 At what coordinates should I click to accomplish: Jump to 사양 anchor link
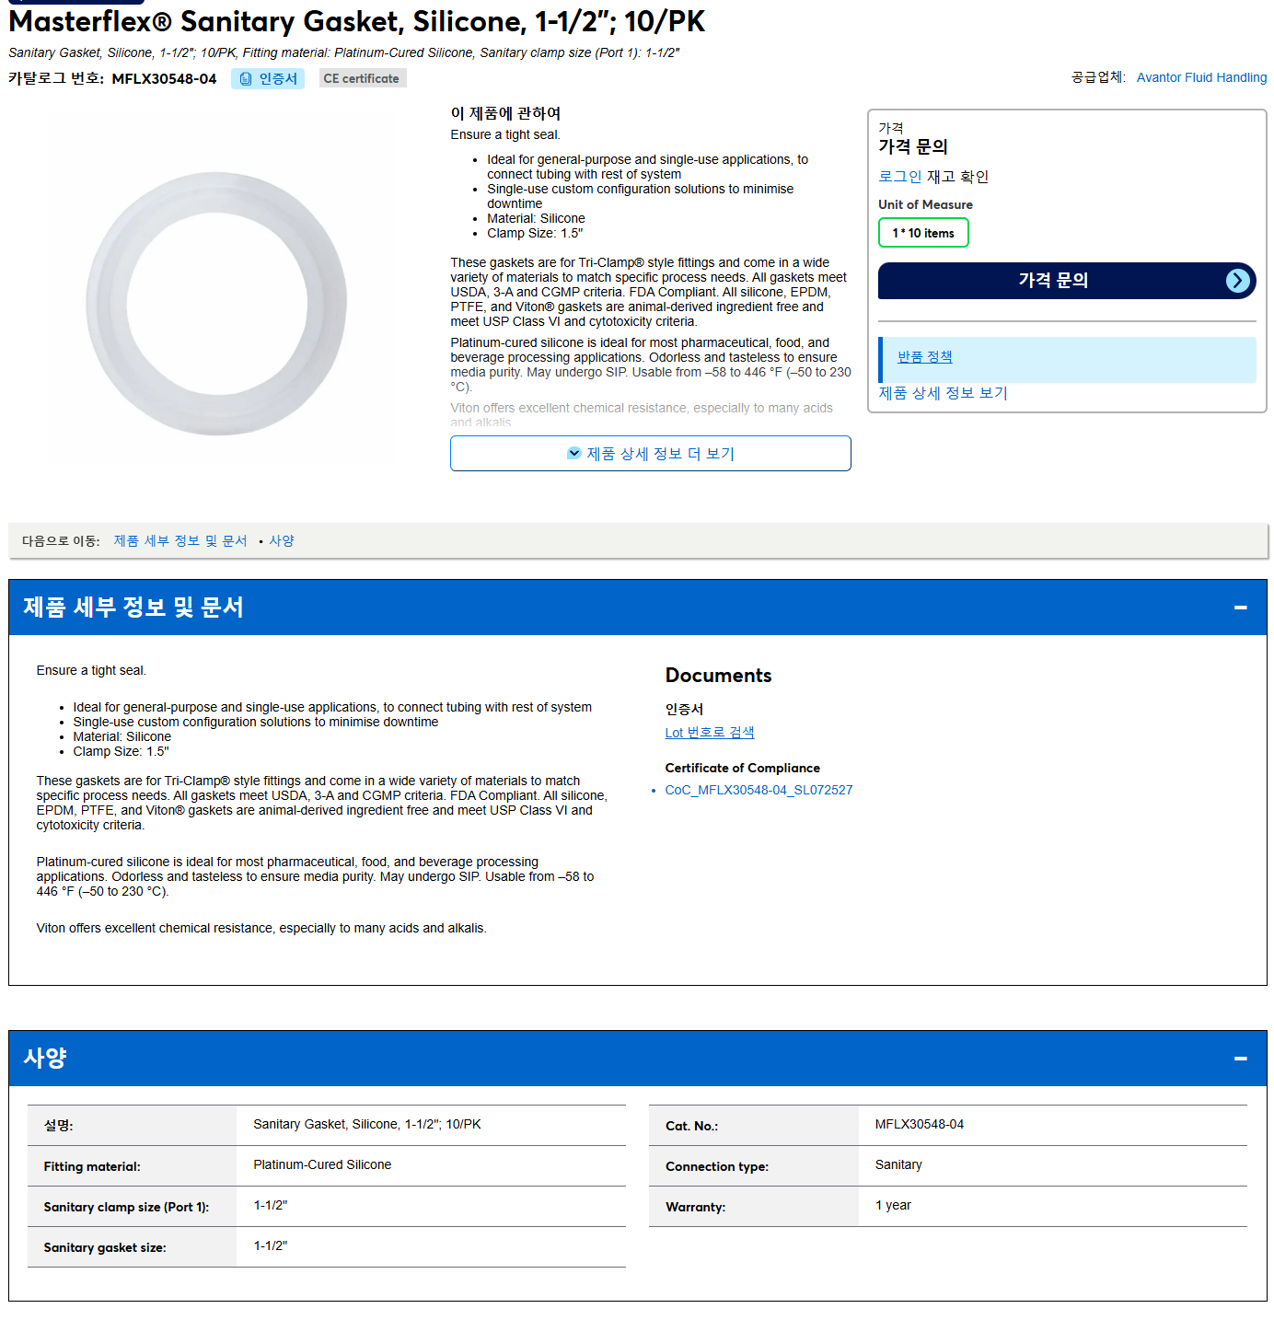tap(282, 541)
